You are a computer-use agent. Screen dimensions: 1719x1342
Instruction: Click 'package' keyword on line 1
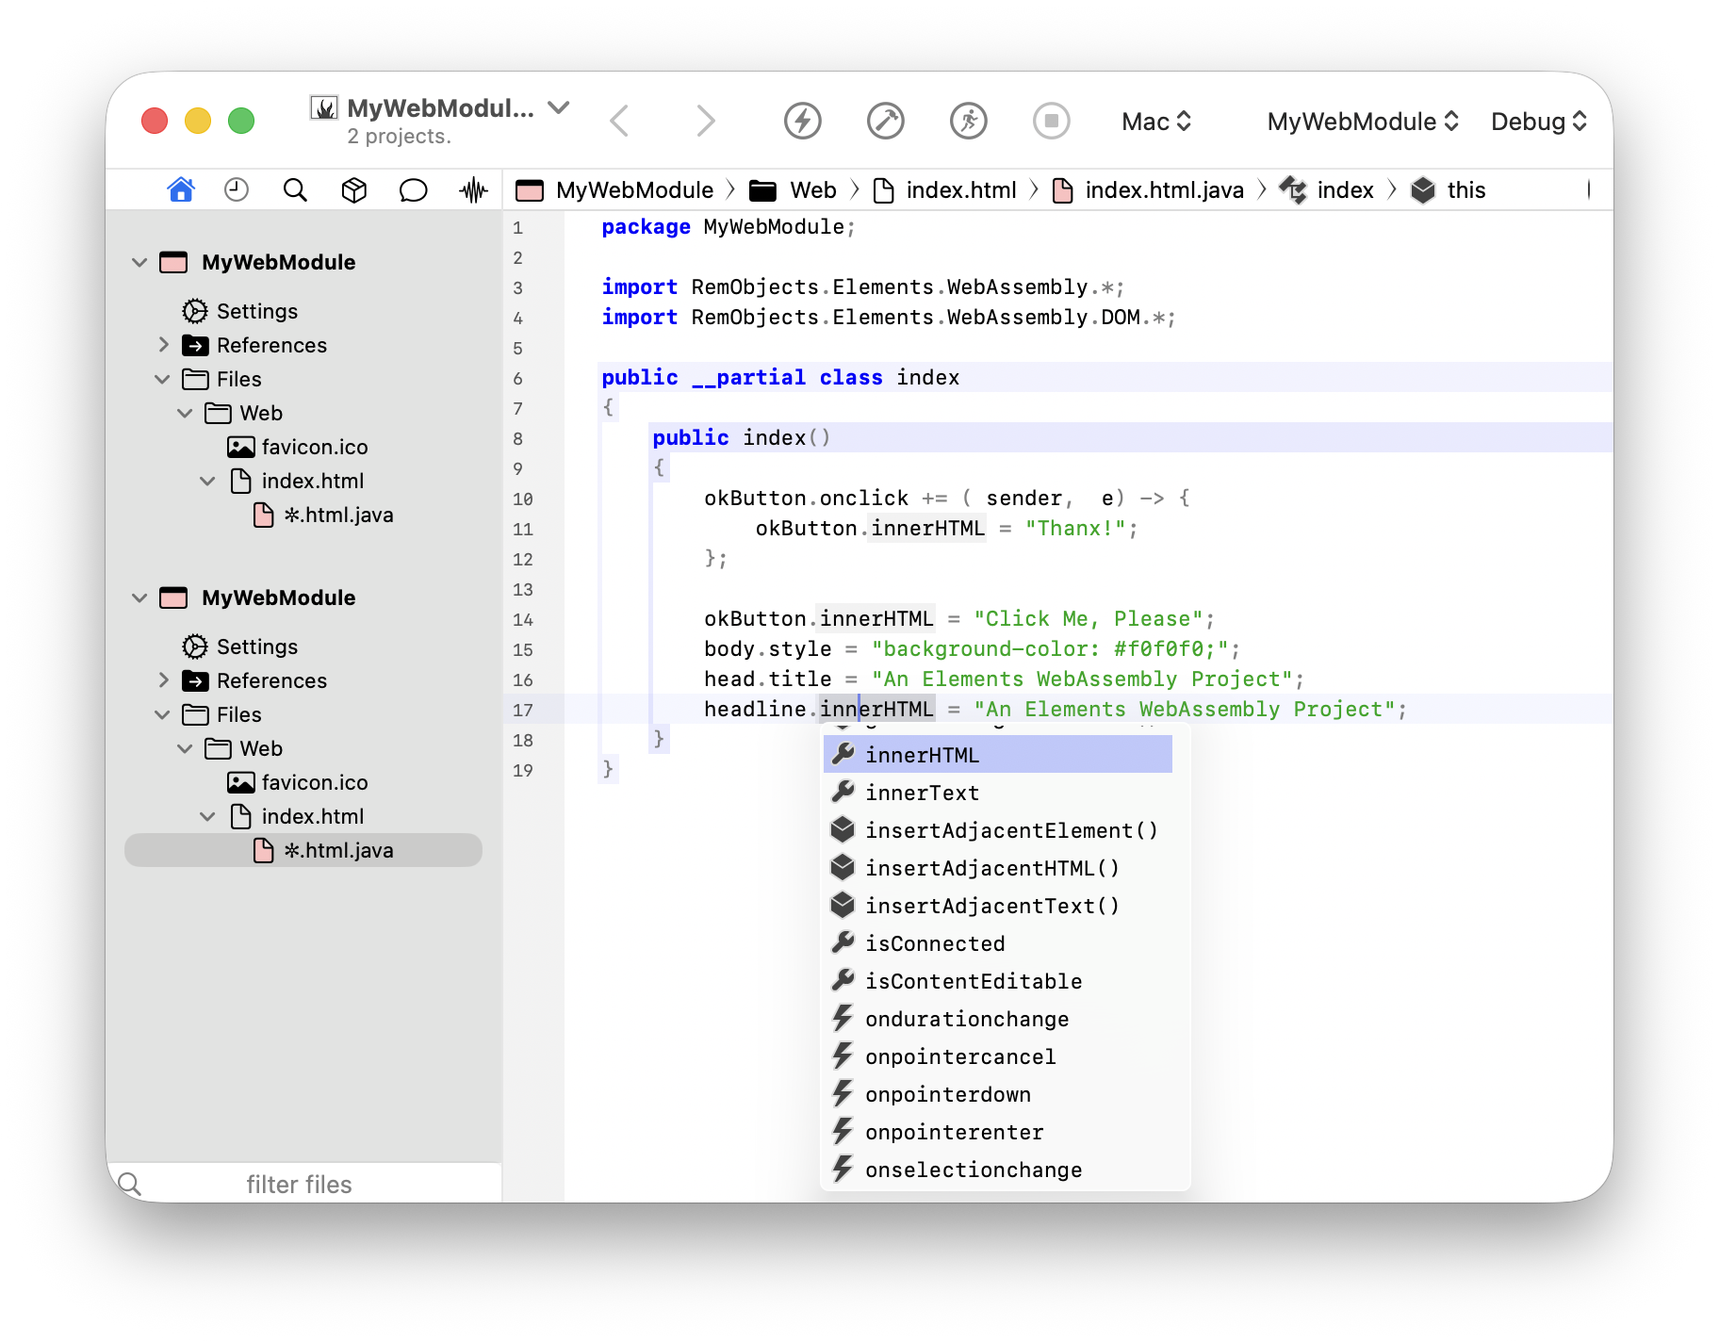point(646,227)
